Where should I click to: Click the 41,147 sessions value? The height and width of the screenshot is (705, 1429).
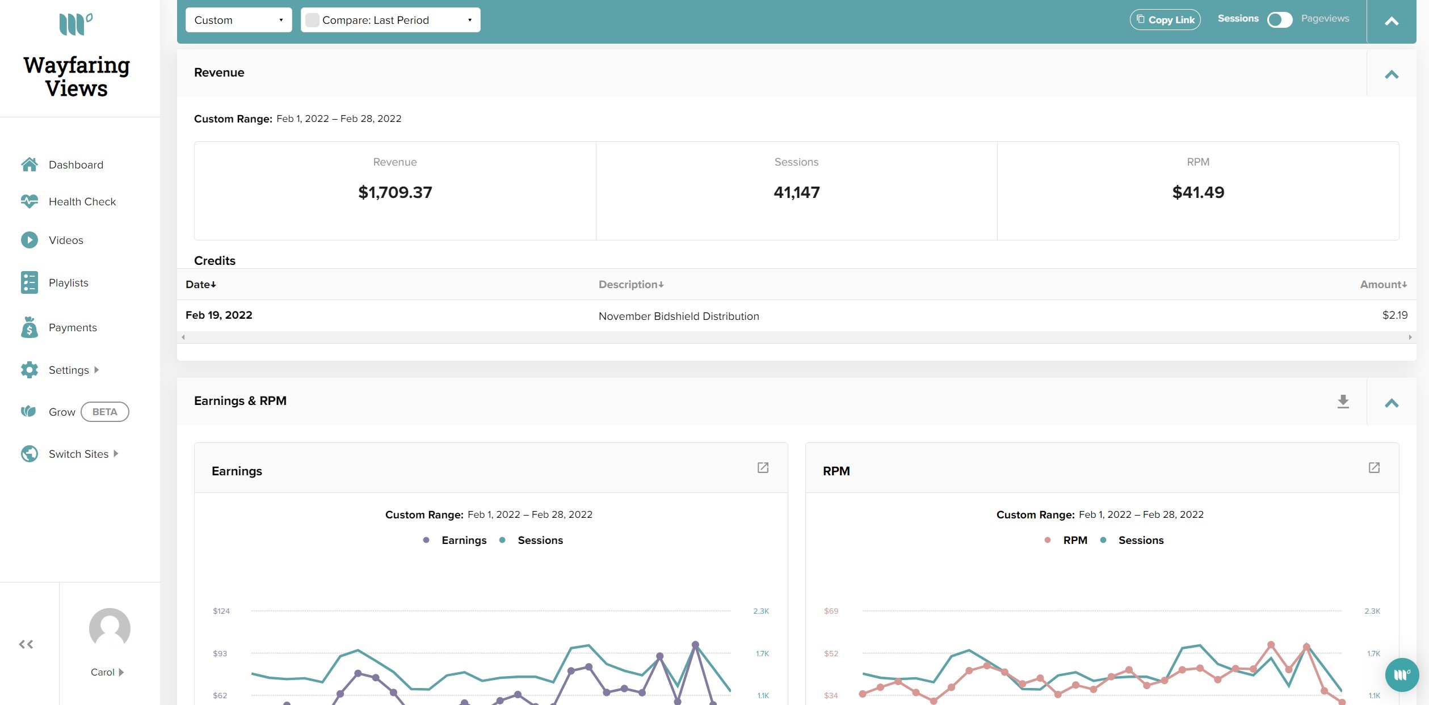pos(797,192)
